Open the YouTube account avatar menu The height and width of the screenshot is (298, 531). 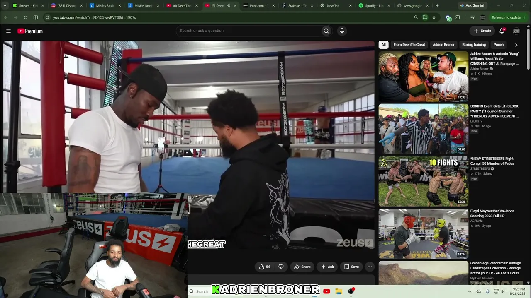click(x=516, y=31)
